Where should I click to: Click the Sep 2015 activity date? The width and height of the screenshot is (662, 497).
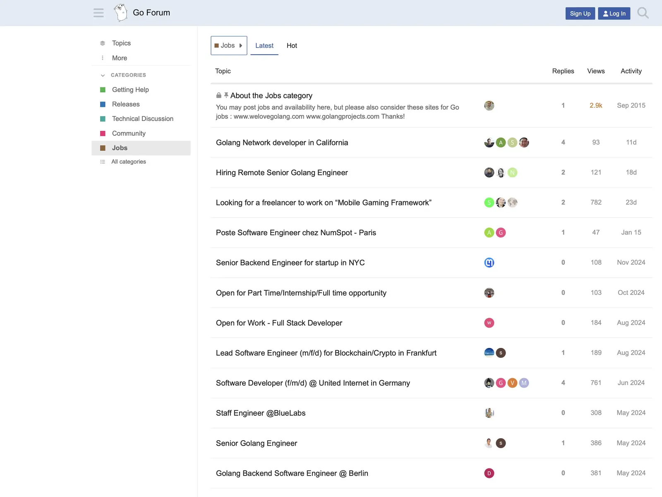(631, 106)
